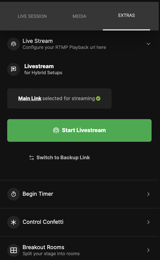This screenshot has width=160, height=260.
Task: Click the grid icon for Breakout Rooms
Action: tap(14, 250)
